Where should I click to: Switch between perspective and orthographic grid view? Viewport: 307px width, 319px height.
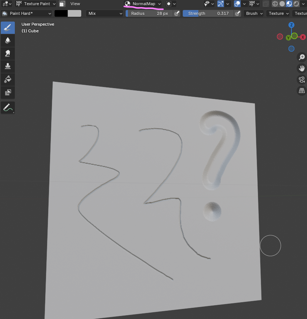(x=302, y=90)
